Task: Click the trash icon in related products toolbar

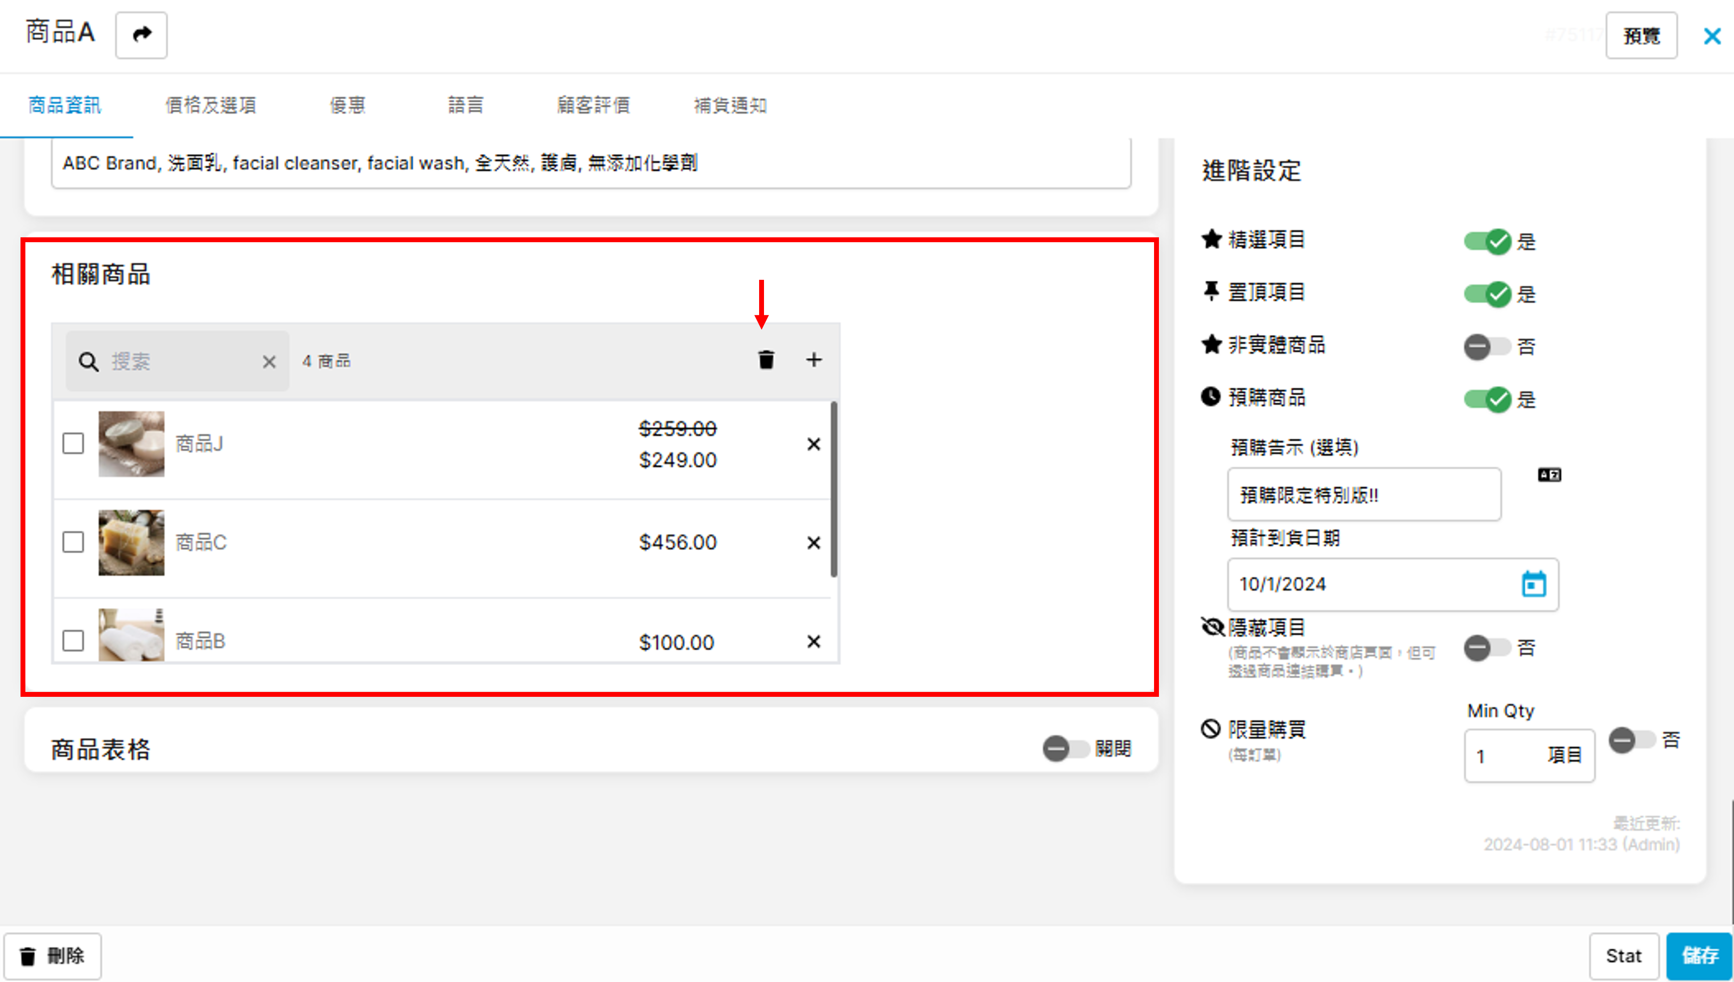Action: (x=766, y=360)
